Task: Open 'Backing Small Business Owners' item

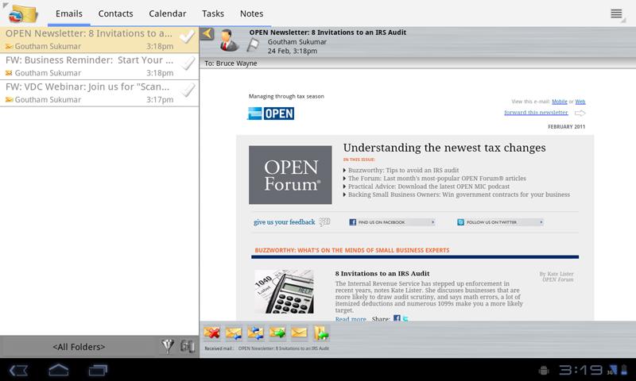Action: coord(459,194)
